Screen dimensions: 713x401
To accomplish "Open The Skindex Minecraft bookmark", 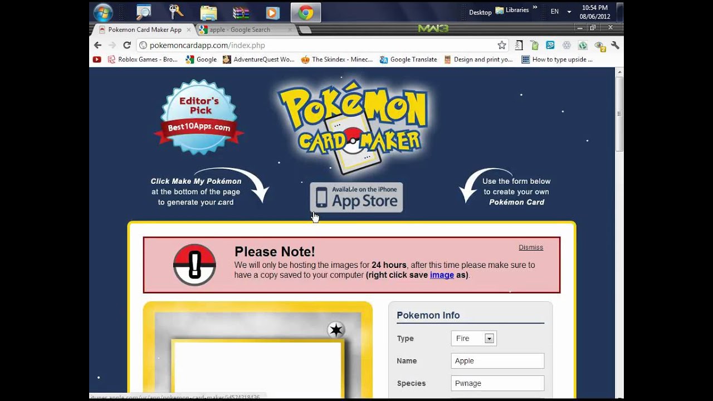I will [x=337, y=60].
